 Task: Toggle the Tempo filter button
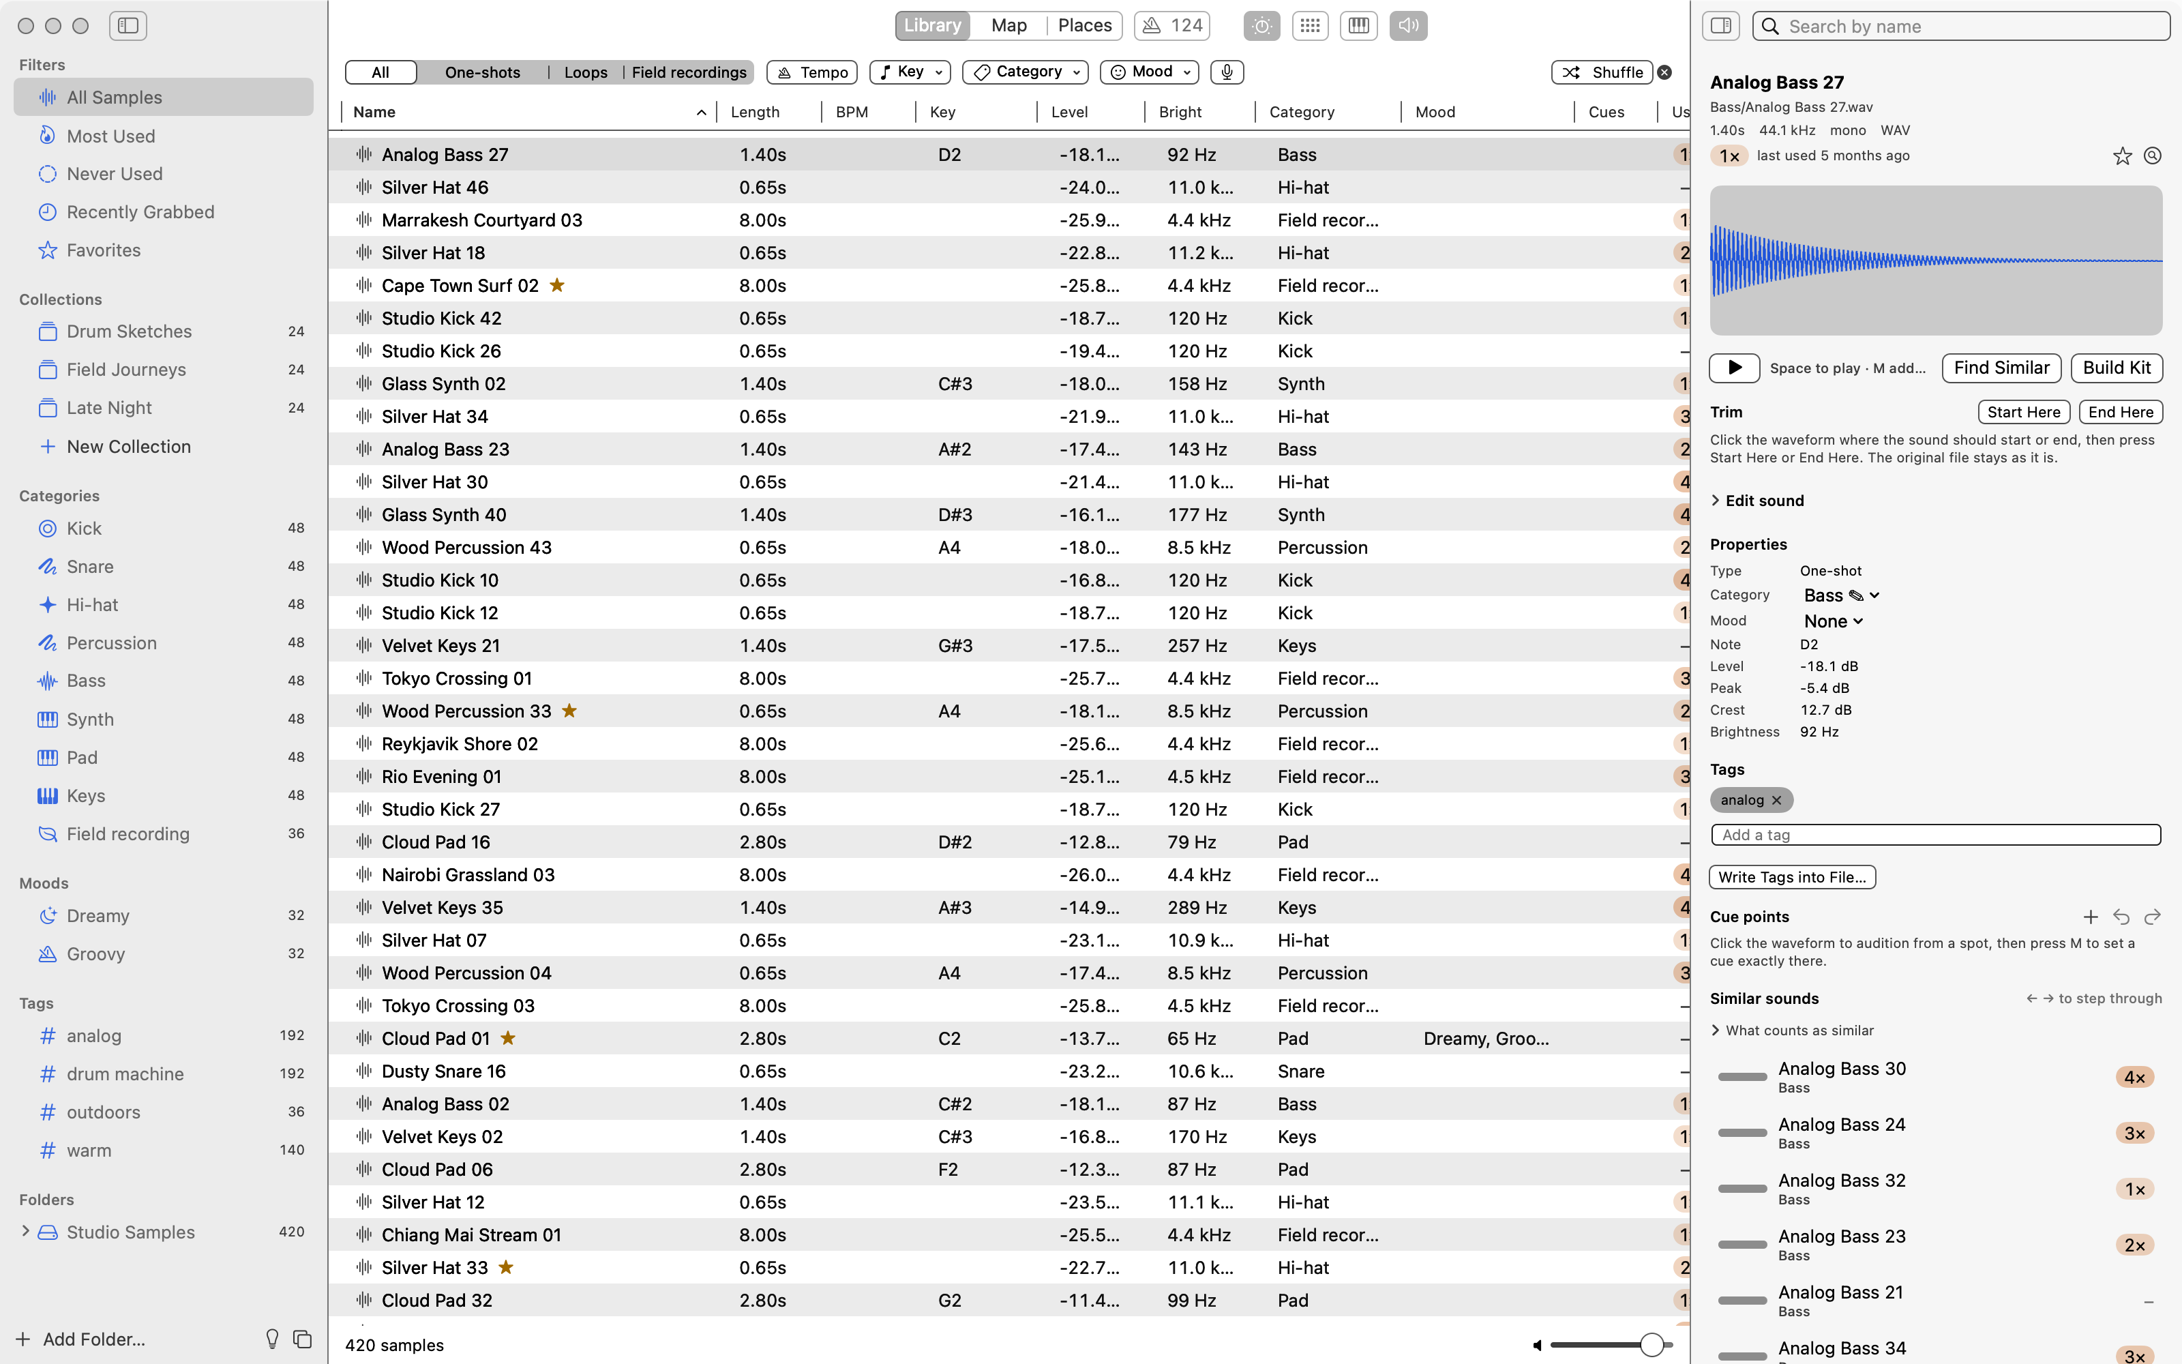pyautogui.click(x=811, y=72)
